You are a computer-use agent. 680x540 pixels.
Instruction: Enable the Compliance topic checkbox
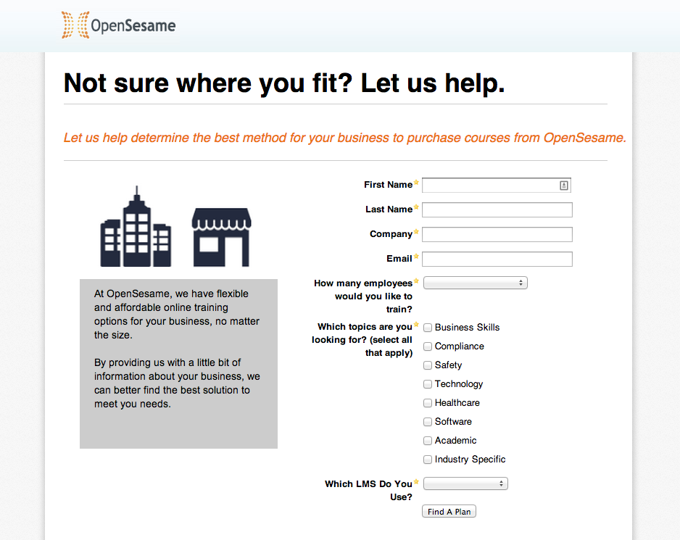(x=428, y=346)
